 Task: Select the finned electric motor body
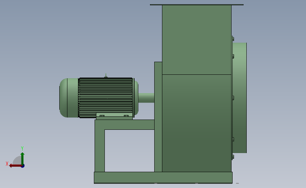click(x=106, y=97)
